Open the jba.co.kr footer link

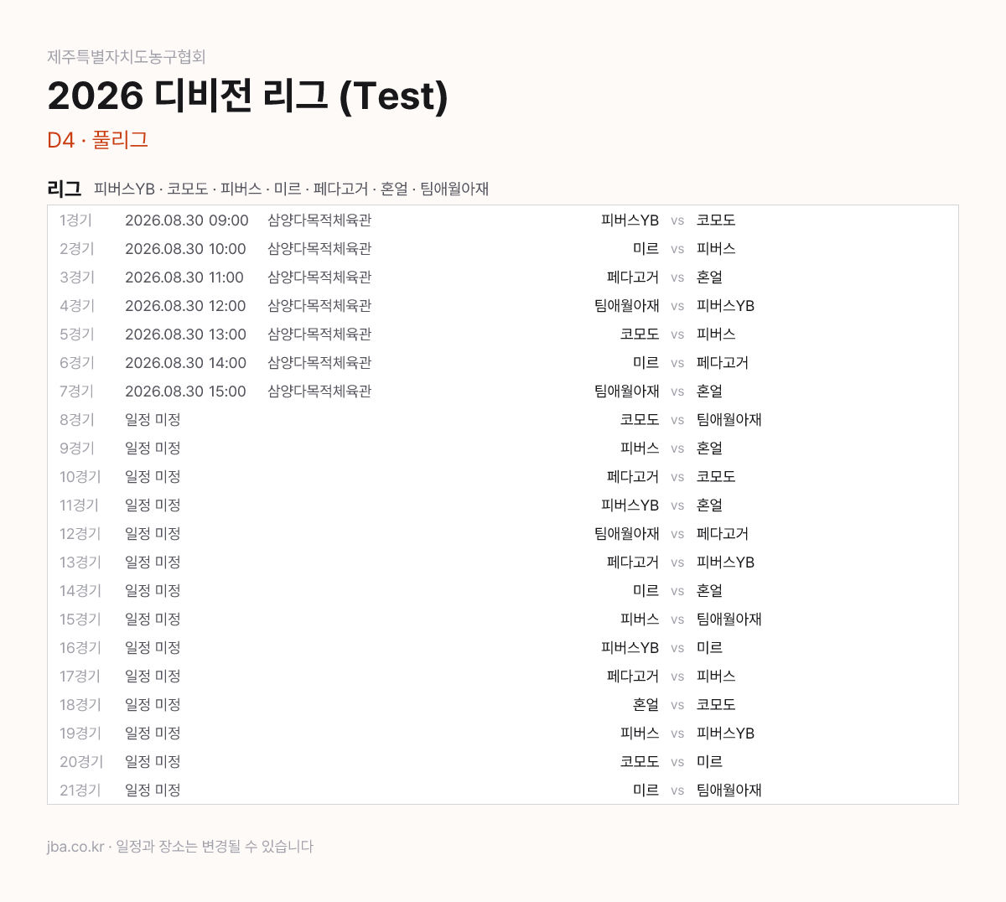click(75, 847)
